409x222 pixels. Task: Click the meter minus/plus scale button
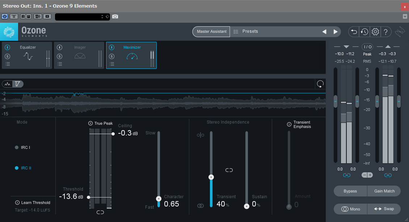point(367,175)
